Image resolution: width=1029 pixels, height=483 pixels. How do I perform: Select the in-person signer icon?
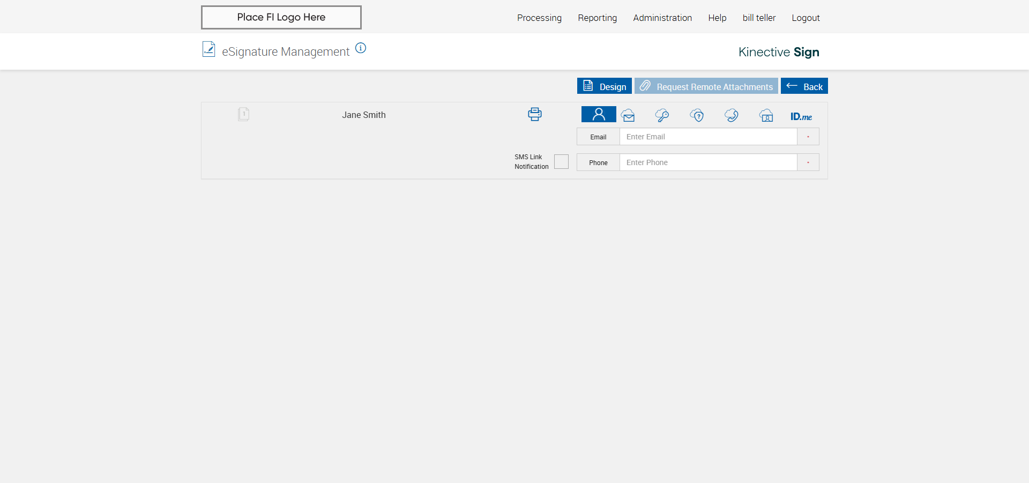point(599,114)
